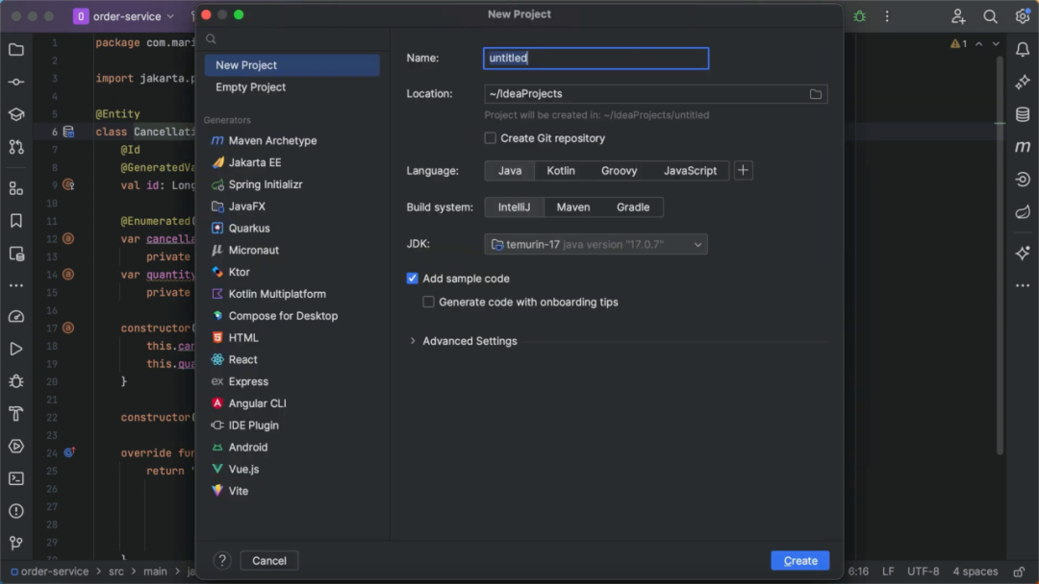1039x584 pixels.
Task: Open the Database tool window icon
Action: (x=1023, y=114)
